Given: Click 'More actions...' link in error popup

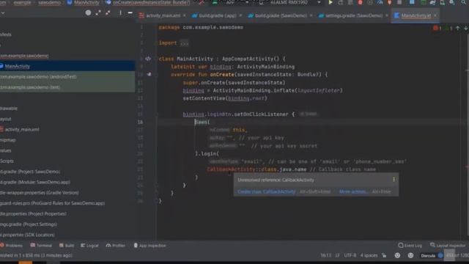Looking at the screenshot, I should [x=353, y=191].
